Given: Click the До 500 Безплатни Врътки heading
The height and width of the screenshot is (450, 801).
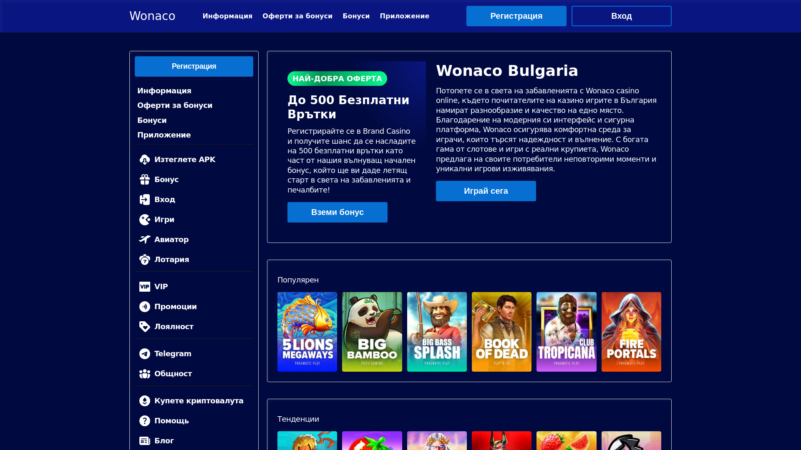Looking at the screenshot, I should point(348,107).
